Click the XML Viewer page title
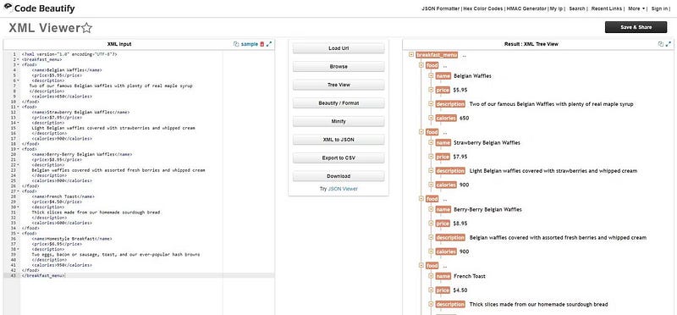This screenshot has height=315, width=677. click(x=45, y=28)
